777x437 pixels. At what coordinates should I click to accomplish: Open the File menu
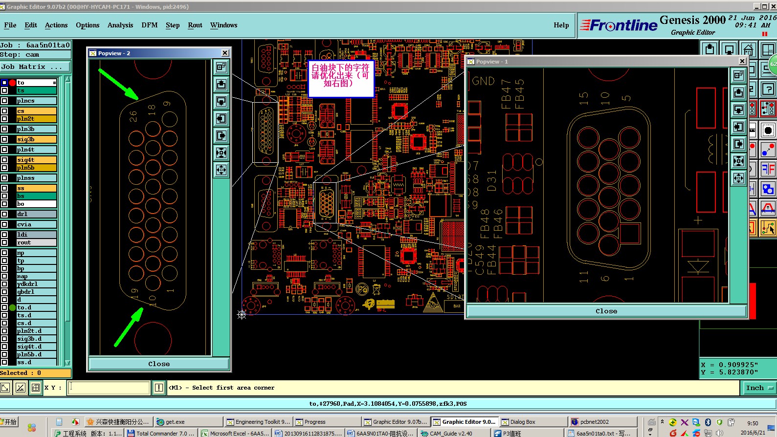pos(10,25)
